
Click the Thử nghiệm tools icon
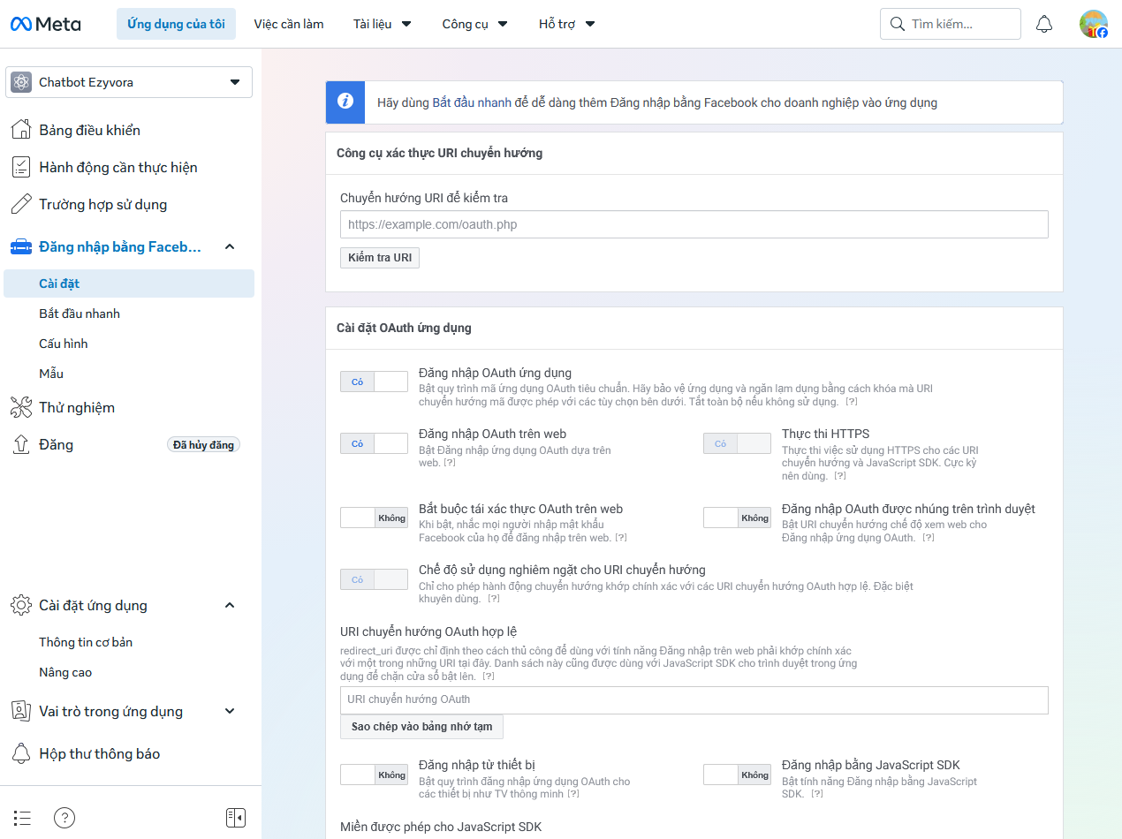[21, 407]
